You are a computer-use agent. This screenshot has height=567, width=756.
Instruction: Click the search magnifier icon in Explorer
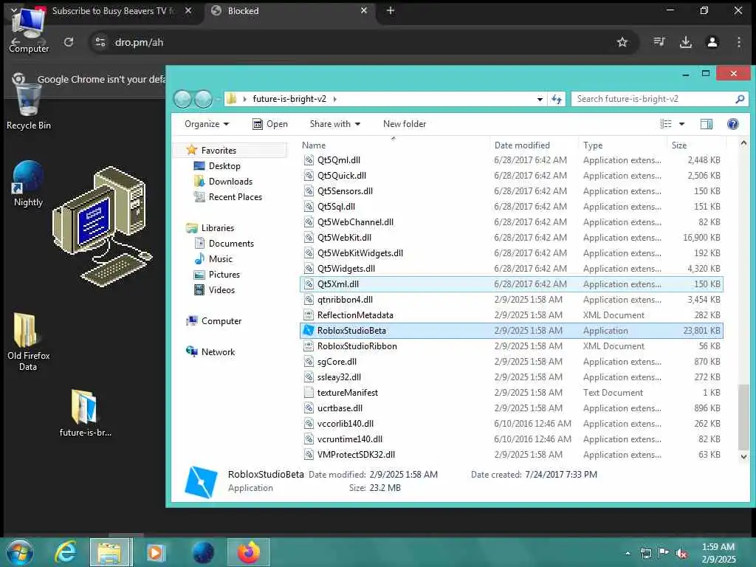click(740, 99)
